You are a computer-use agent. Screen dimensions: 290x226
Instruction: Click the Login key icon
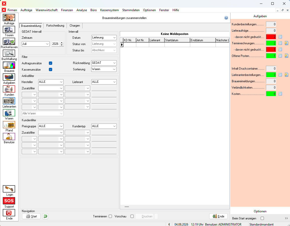9,189
